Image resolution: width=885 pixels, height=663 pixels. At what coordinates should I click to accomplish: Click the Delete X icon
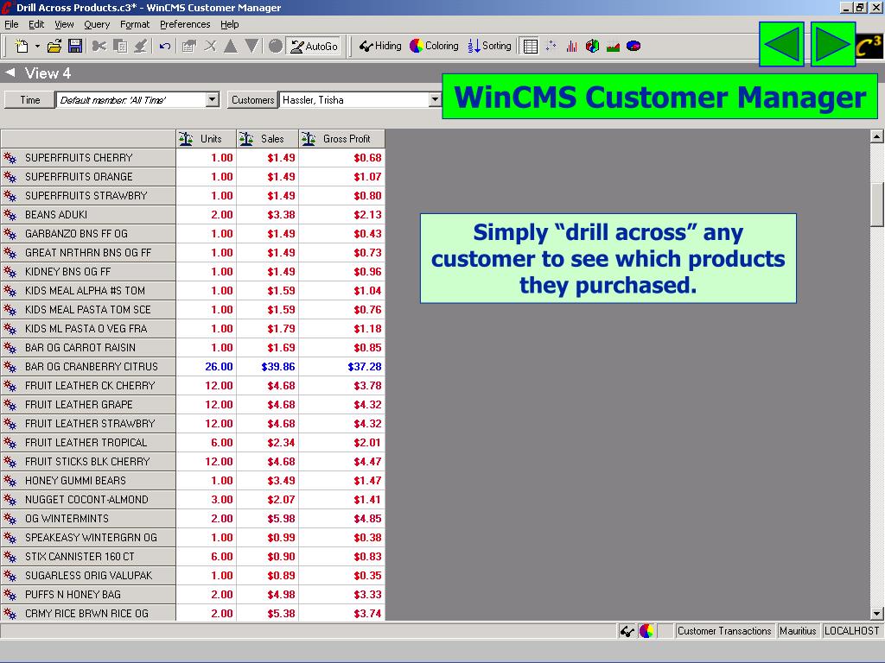pyautogui.click(x=210, y=47)
